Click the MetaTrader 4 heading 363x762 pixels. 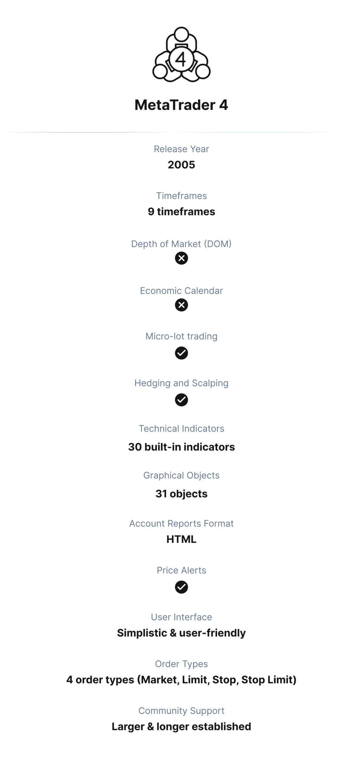tap(181, 105)
